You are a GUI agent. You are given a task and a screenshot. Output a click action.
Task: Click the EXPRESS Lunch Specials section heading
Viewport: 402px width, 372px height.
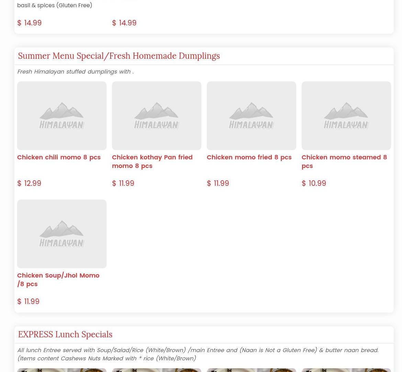click(x=65, y=335)
